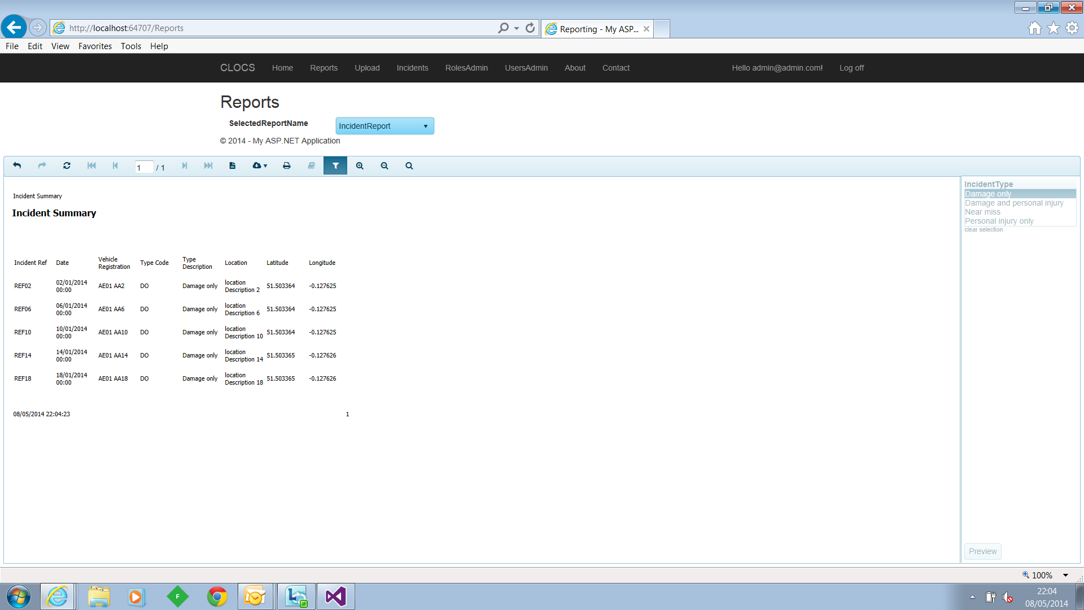Click the page number input field
The height and width of the screenshot is (610, 1084).
[144, 167]
